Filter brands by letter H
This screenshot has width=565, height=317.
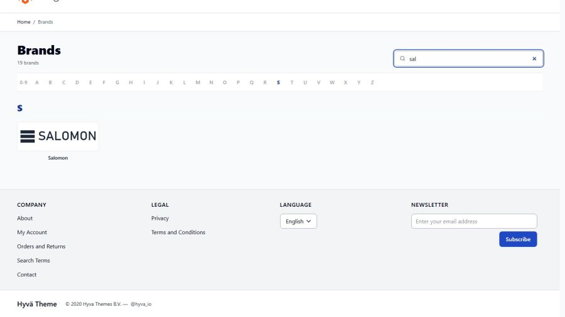click(131, 82)
